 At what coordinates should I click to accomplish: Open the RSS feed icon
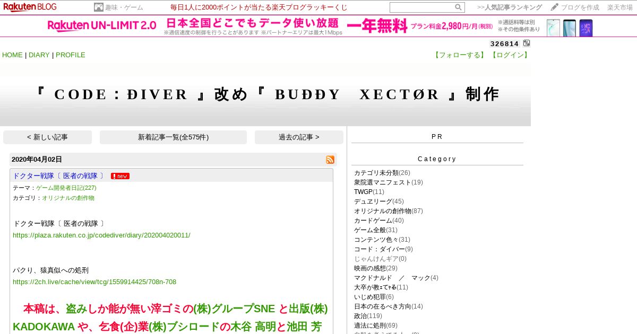(x=330, y=160)
